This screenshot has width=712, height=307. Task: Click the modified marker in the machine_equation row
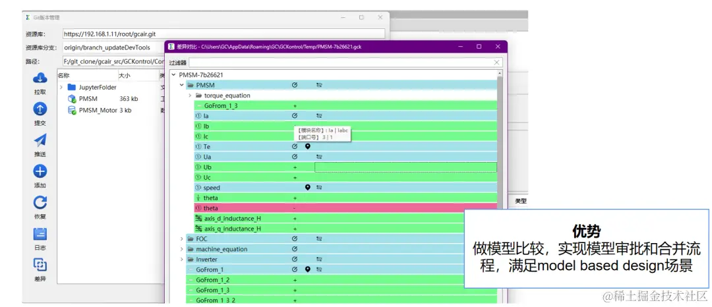pyautogui.click(x=294, y=249)
